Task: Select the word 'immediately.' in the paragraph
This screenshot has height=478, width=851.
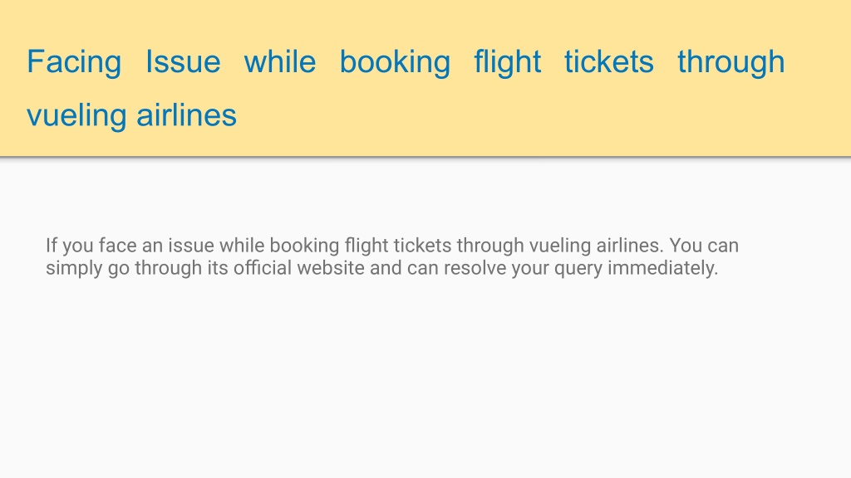Action: click(x=662, y=268)
